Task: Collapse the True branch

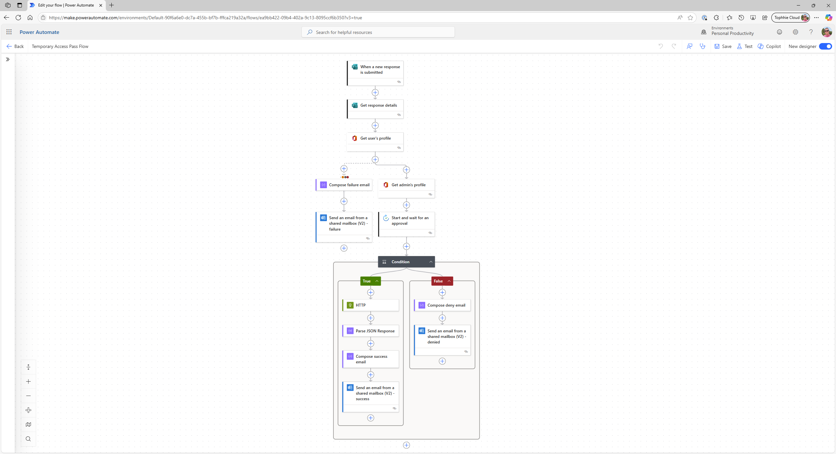Action: pyautogui.click(x=377, y=281)
